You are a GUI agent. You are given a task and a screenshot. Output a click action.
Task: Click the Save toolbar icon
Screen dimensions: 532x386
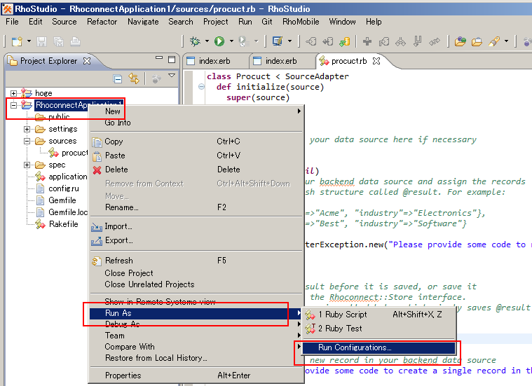click(41, 42)
